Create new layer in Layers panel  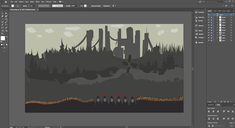pyautogui.click(x=228, y=102)
